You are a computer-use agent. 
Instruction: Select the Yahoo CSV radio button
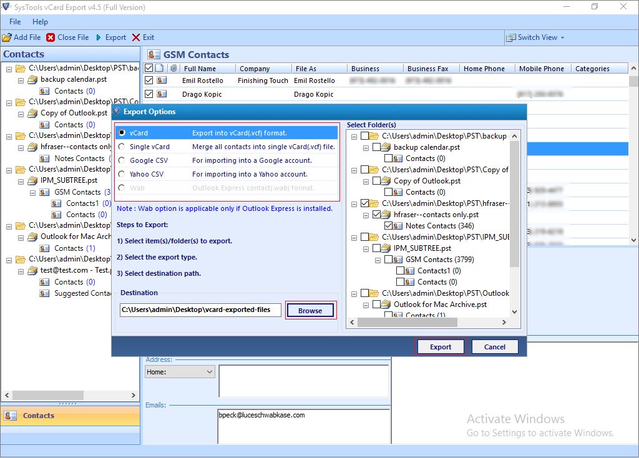coord(122,174)
